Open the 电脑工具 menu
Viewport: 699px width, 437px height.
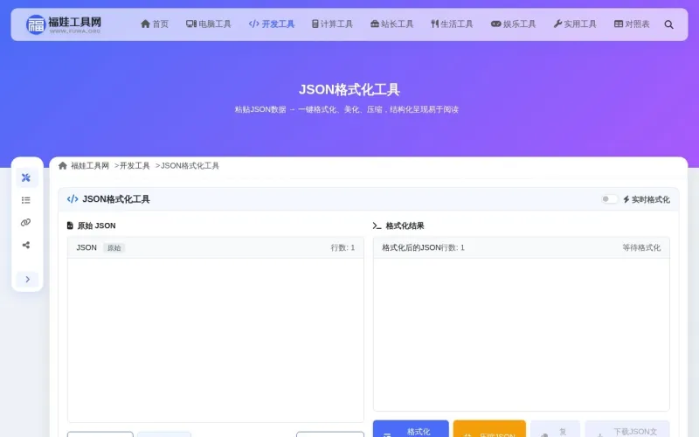209,24
